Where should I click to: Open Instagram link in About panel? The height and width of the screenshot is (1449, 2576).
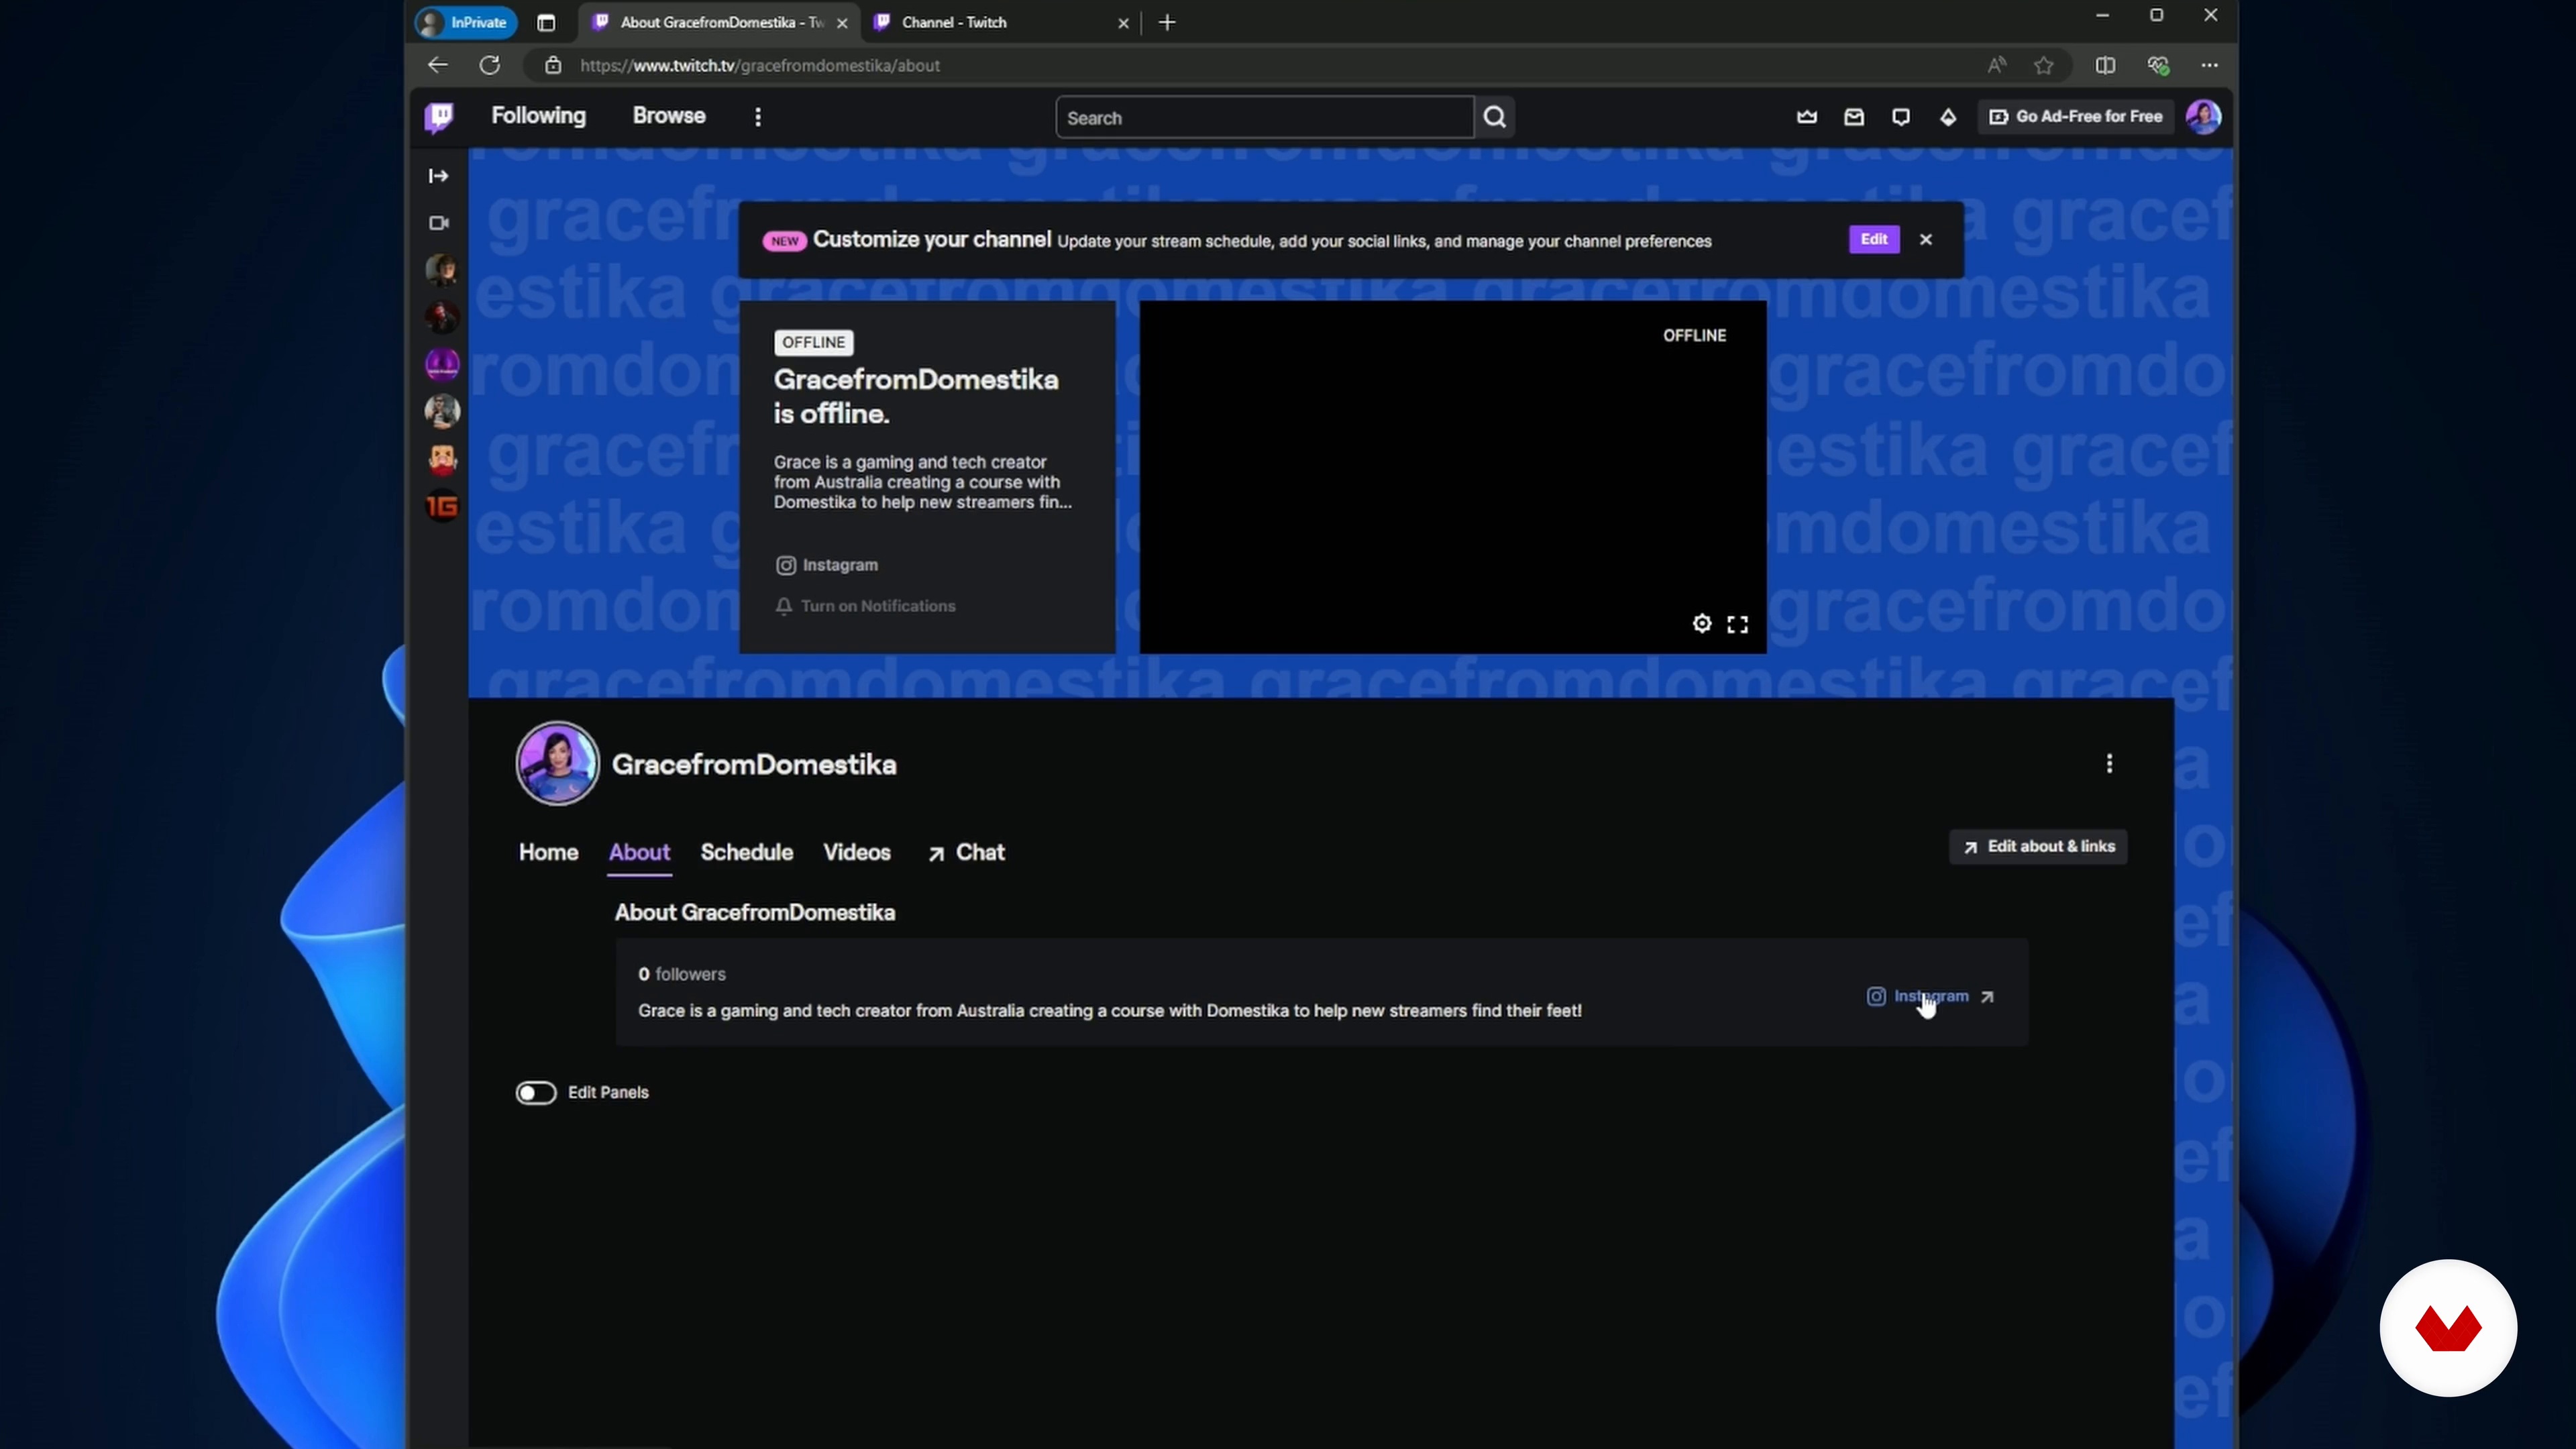[1930, 996]
